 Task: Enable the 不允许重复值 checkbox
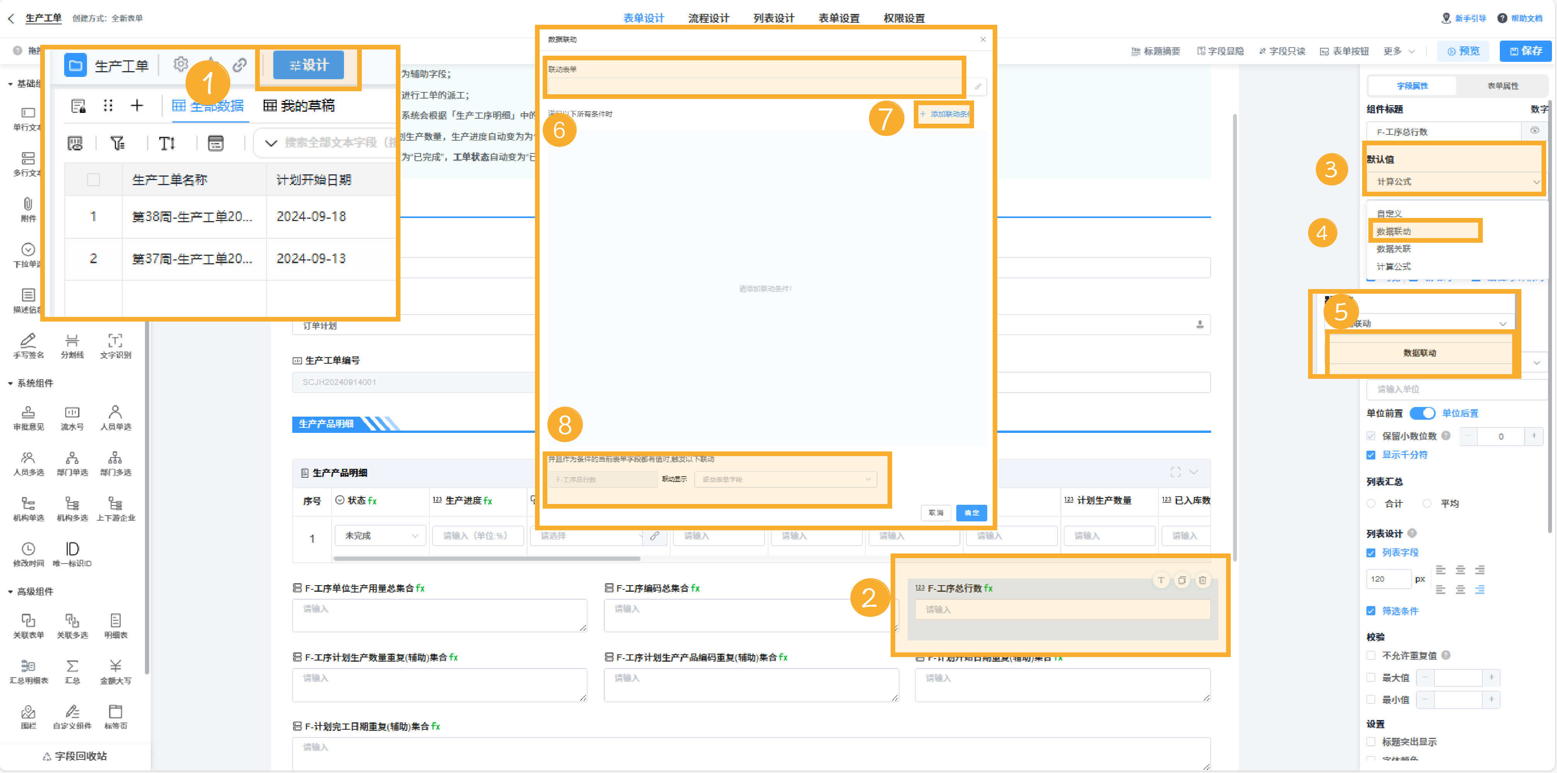coord(1371,656)
